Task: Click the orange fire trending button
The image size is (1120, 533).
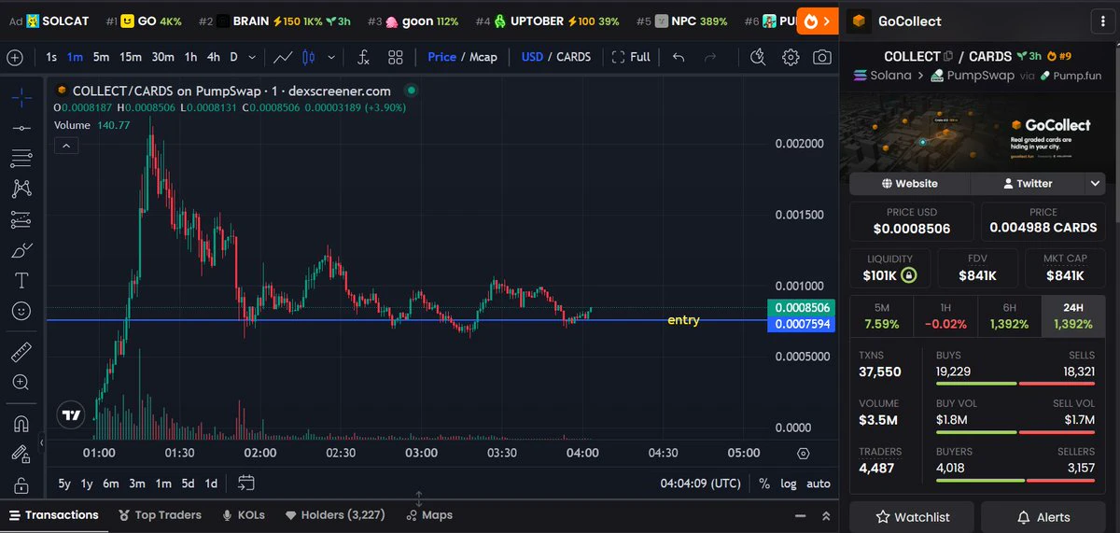Action: click(x=819, y=21)
